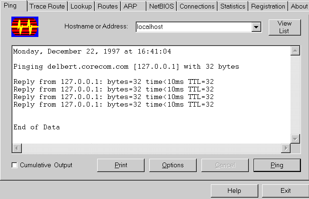The height and width of the screenshot is (199, 309).
Task: Click inside the localhost hostname field
Action: pos(193,27)
